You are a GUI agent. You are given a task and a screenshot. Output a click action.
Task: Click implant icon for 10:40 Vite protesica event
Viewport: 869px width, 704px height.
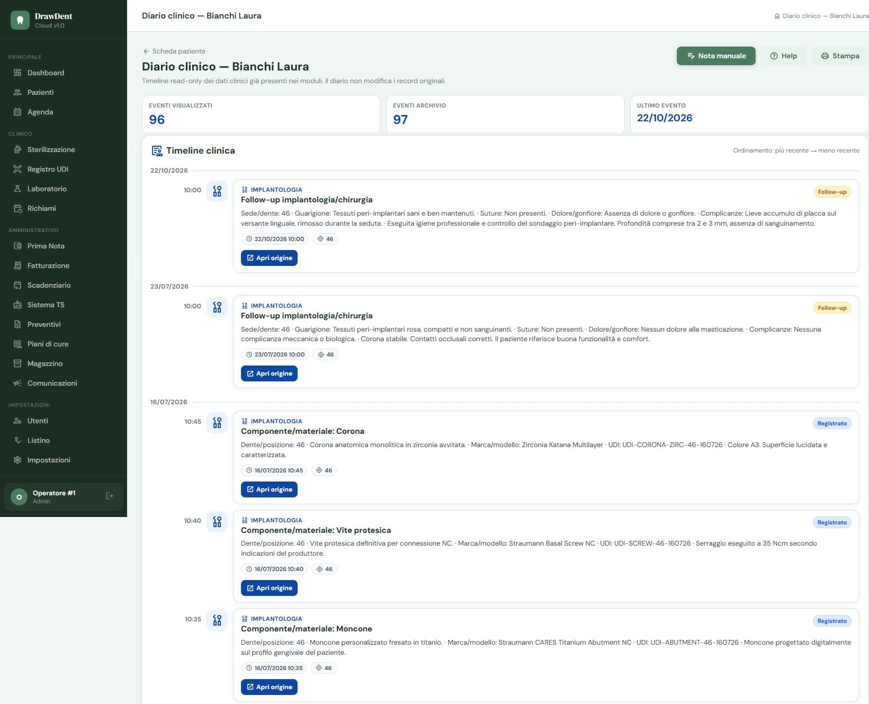point(217,521)
